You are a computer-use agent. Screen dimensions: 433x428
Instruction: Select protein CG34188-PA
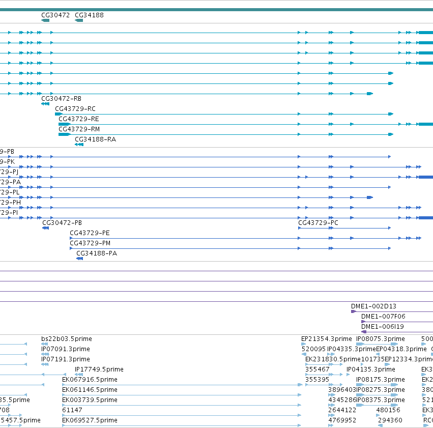pyautogui.click(x=97, y=253)
